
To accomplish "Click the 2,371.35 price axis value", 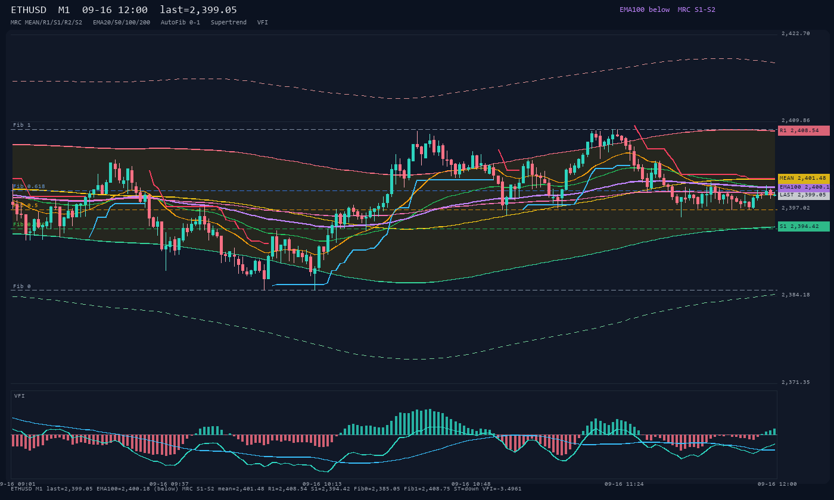I will (796, 382).
